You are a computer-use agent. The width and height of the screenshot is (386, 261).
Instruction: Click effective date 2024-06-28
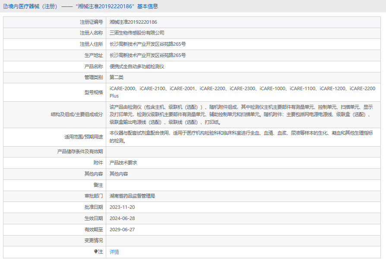click(122, 218)
